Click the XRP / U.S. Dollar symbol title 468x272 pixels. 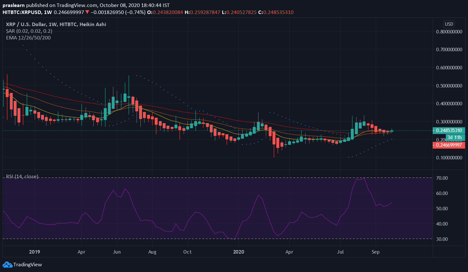26,24
